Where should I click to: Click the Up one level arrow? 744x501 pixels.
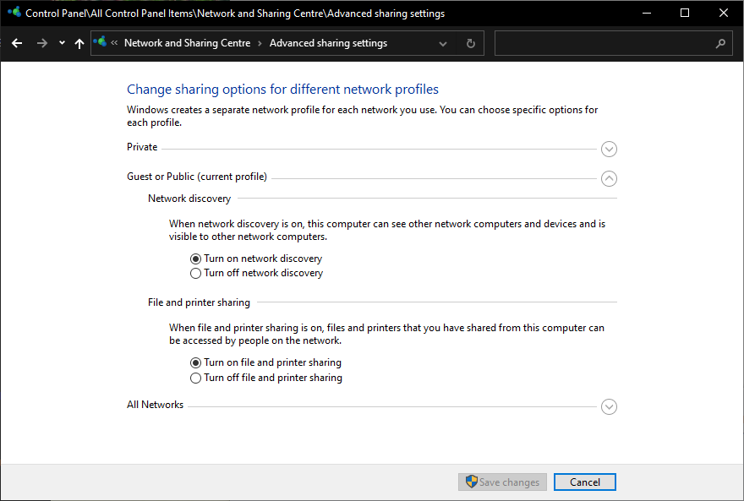point(79,43)
